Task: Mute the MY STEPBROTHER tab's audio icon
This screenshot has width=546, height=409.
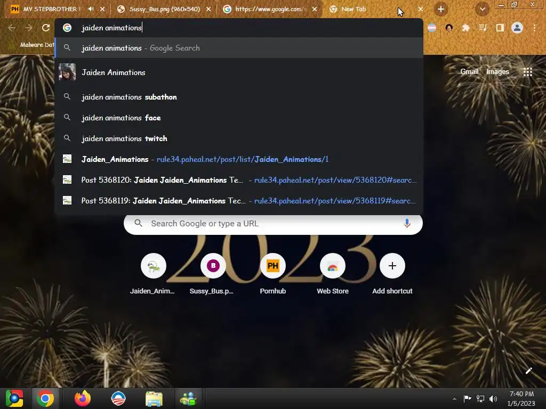Action: coord(91,9)
